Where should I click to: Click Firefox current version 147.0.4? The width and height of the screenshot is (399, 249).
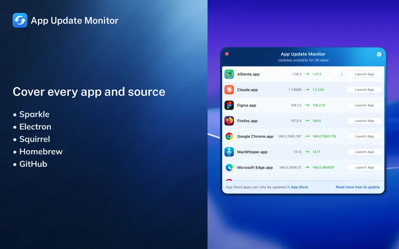coord(296,121)
